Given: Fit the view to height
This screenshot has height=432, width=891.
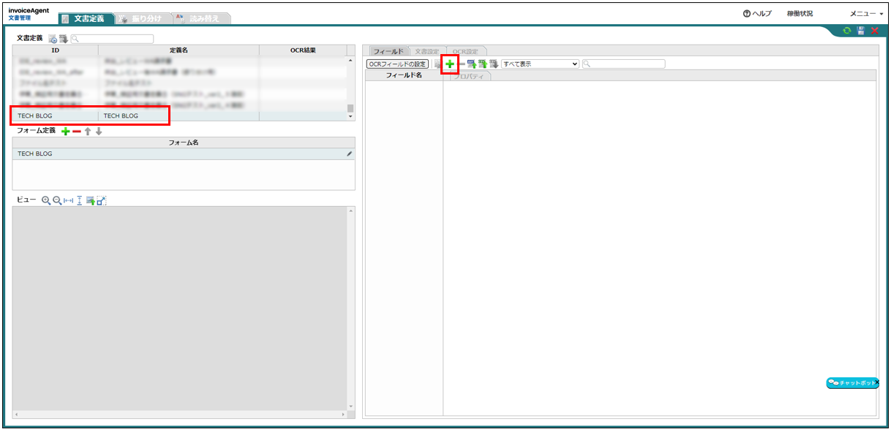Looking at the screenshot, I should (80, 200).
